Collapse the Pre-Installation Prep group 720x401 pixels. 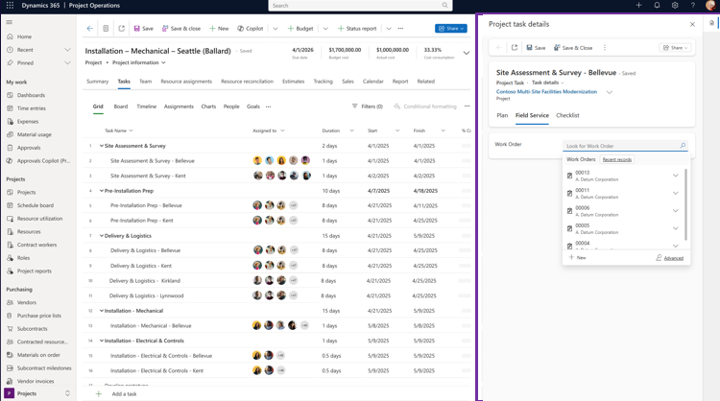tap(102, 191)
